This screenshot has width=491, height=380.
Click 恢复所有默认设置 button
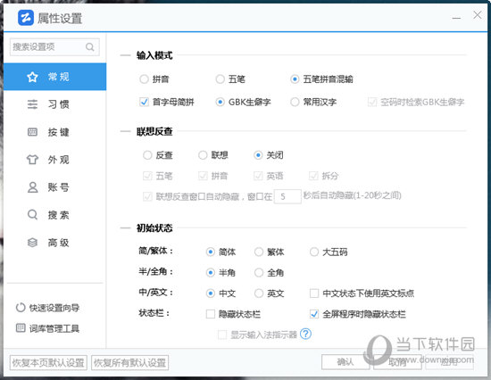tap(130, 362)
